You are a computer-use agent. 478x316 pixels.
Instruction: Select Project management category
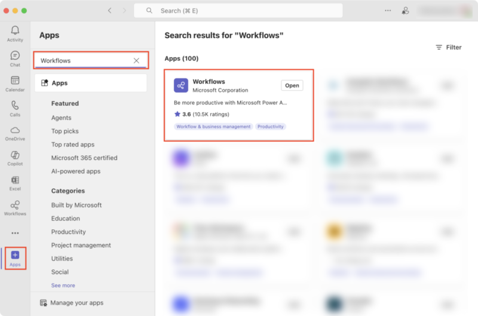click(81, 246)
